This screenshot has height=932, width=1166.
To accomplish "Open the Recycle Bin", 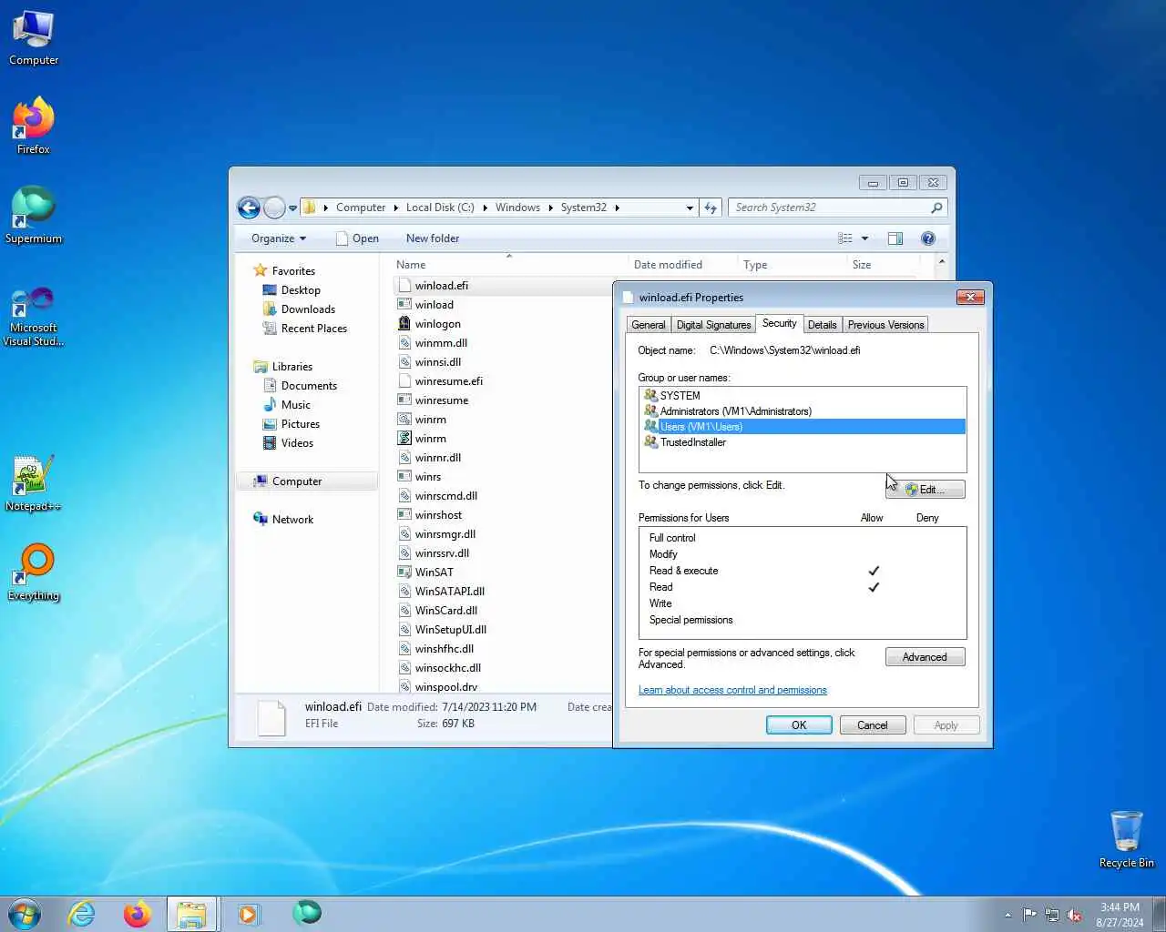I will click(1126, 839).
